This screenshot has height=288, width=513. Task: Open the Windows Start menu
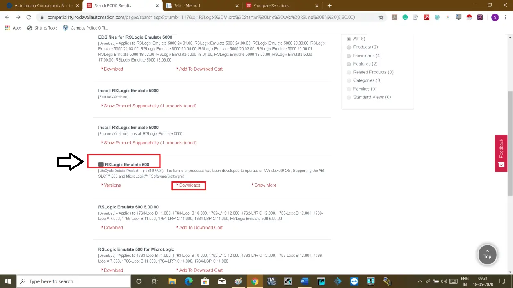[8, 281]
